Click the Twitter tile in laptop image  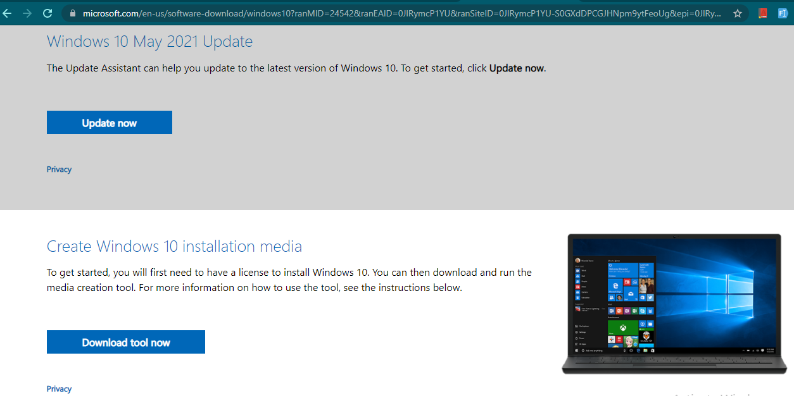pyautogui.click(x=650, y=297)
